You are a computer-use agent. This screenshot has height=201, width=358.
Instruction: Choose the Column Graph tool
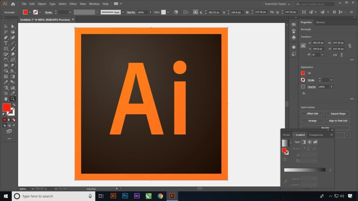pos(13,88)
